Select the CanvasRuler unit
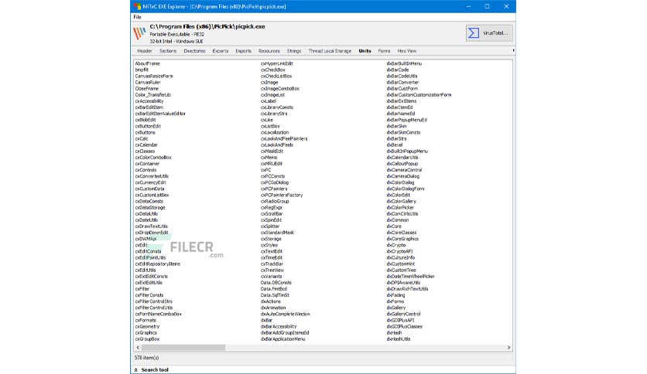 point(148,83)
